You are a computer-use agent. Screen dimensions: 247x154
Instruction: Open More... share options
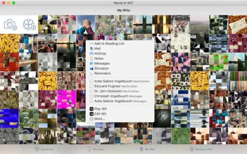pos(99,119)
